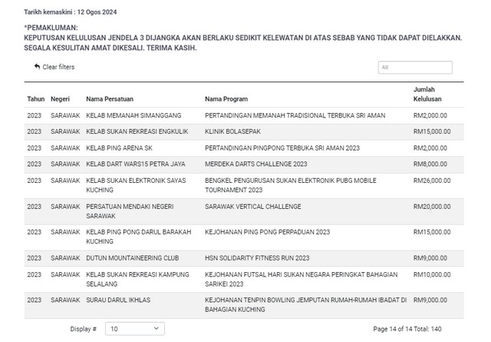Screen dimensions: 491x342
Task: Click the DUTUN MOUNTAINEERING CLUB row
Action: (x=132, y=257)
